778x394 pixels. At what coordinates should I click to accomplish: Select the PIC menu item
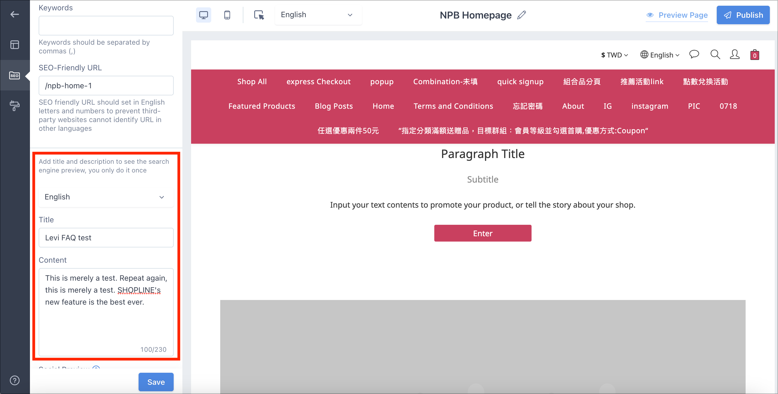pyautogui.click(x=694, y=106)
